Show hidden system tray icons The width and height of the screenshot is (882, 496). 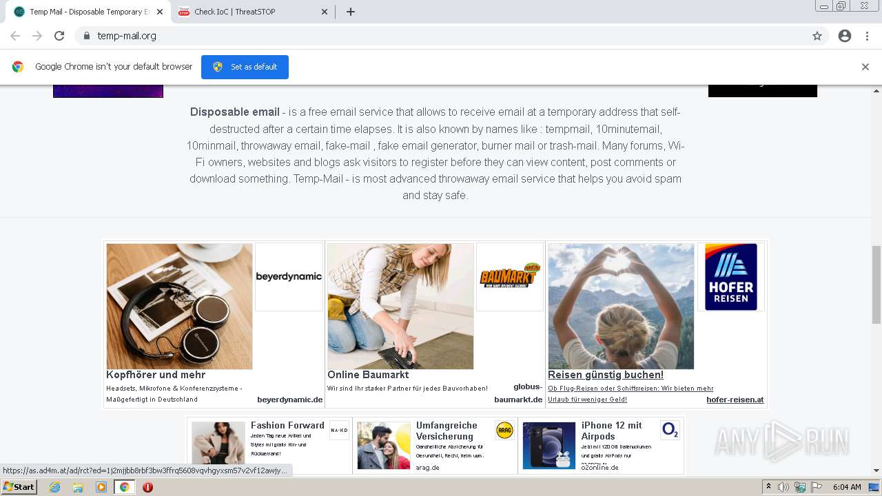point(768,487)
